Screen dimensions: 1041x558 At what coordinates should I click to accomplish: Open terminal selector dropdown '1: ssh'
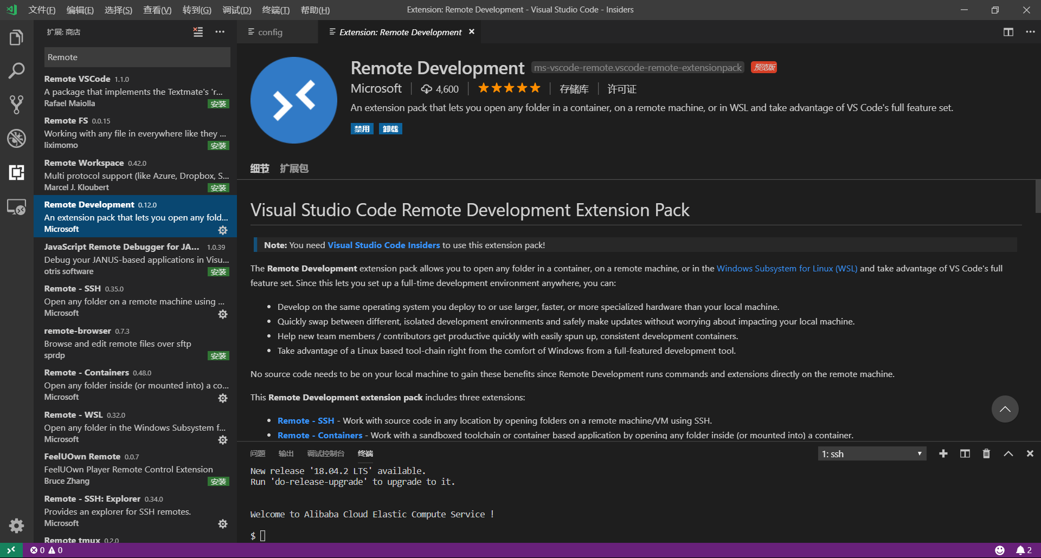(872, 454)
